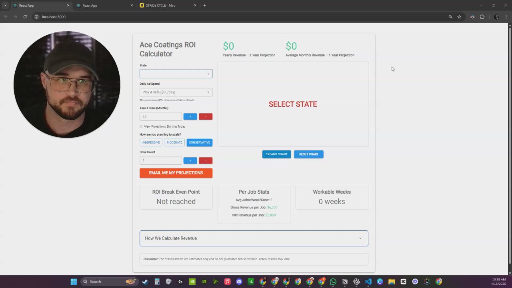This screenshot has height=288, width=512.
Task: Open Visual Studio Code from the taskbar
Action: [368, 282]
